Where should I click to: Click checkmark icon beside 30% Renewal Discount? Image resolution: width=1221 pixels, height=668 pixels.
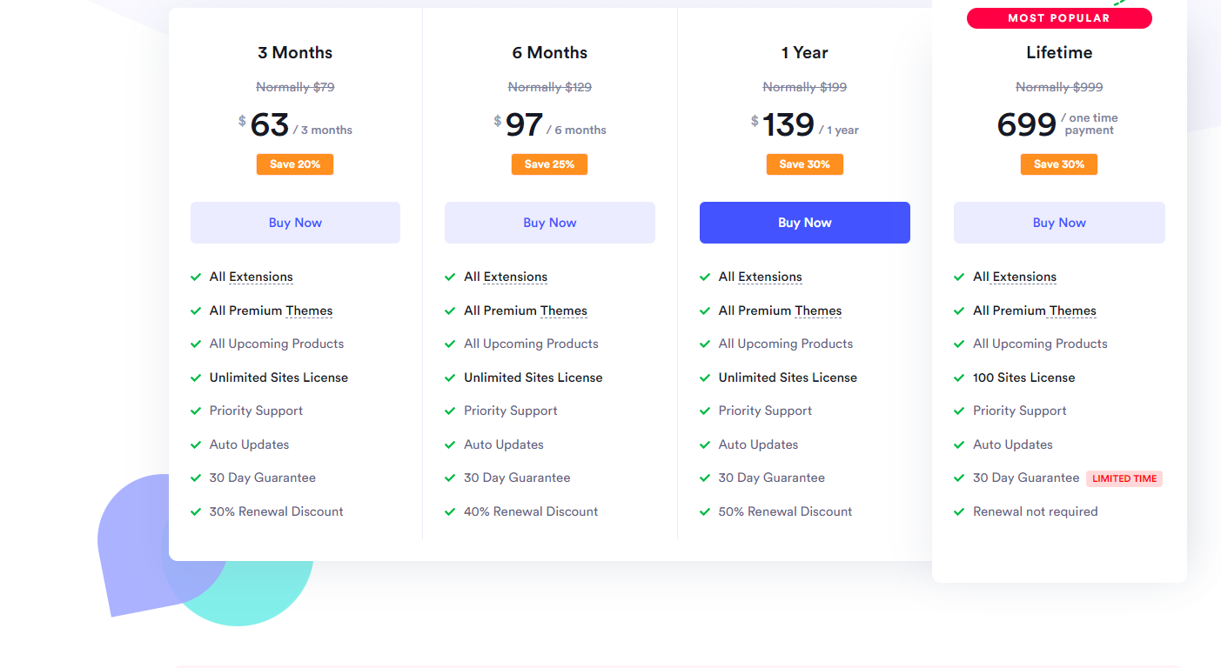(x=196, y=511)
